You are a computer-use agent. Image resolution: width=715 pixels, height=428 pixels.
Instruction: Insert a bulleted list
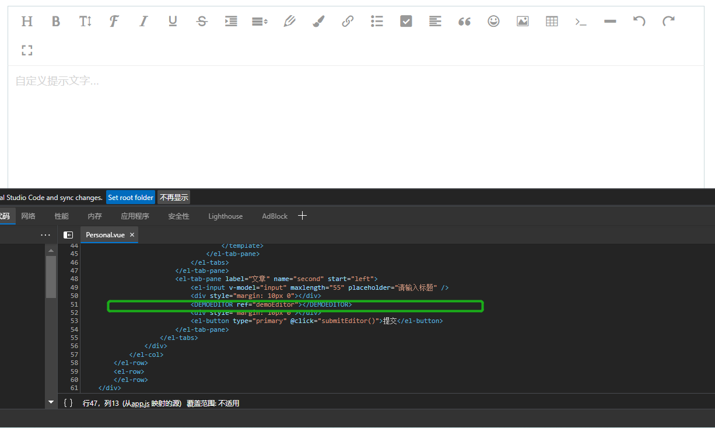[x=377, y=22]
